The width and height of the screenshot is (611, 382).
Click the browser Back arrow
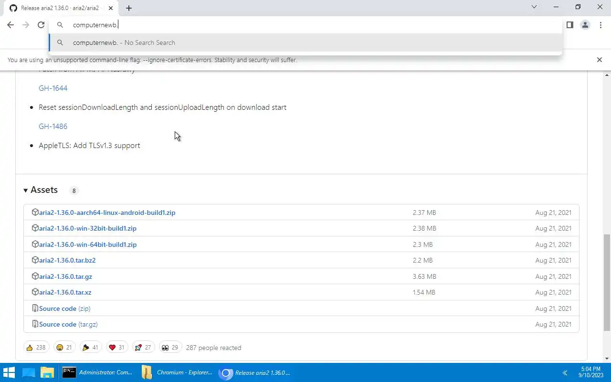click(11, 25)
